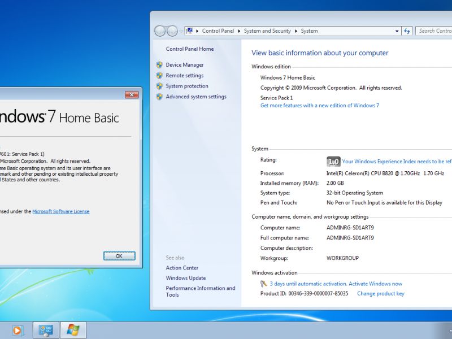Close the About Windows dialog
The height and width of the screenshot is (339, 452).
click(x=132, y=94)
